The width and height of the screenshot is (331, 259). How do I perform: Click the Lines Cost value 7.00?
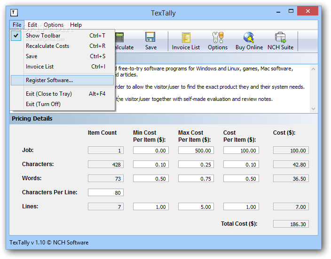tap(291, 207)
